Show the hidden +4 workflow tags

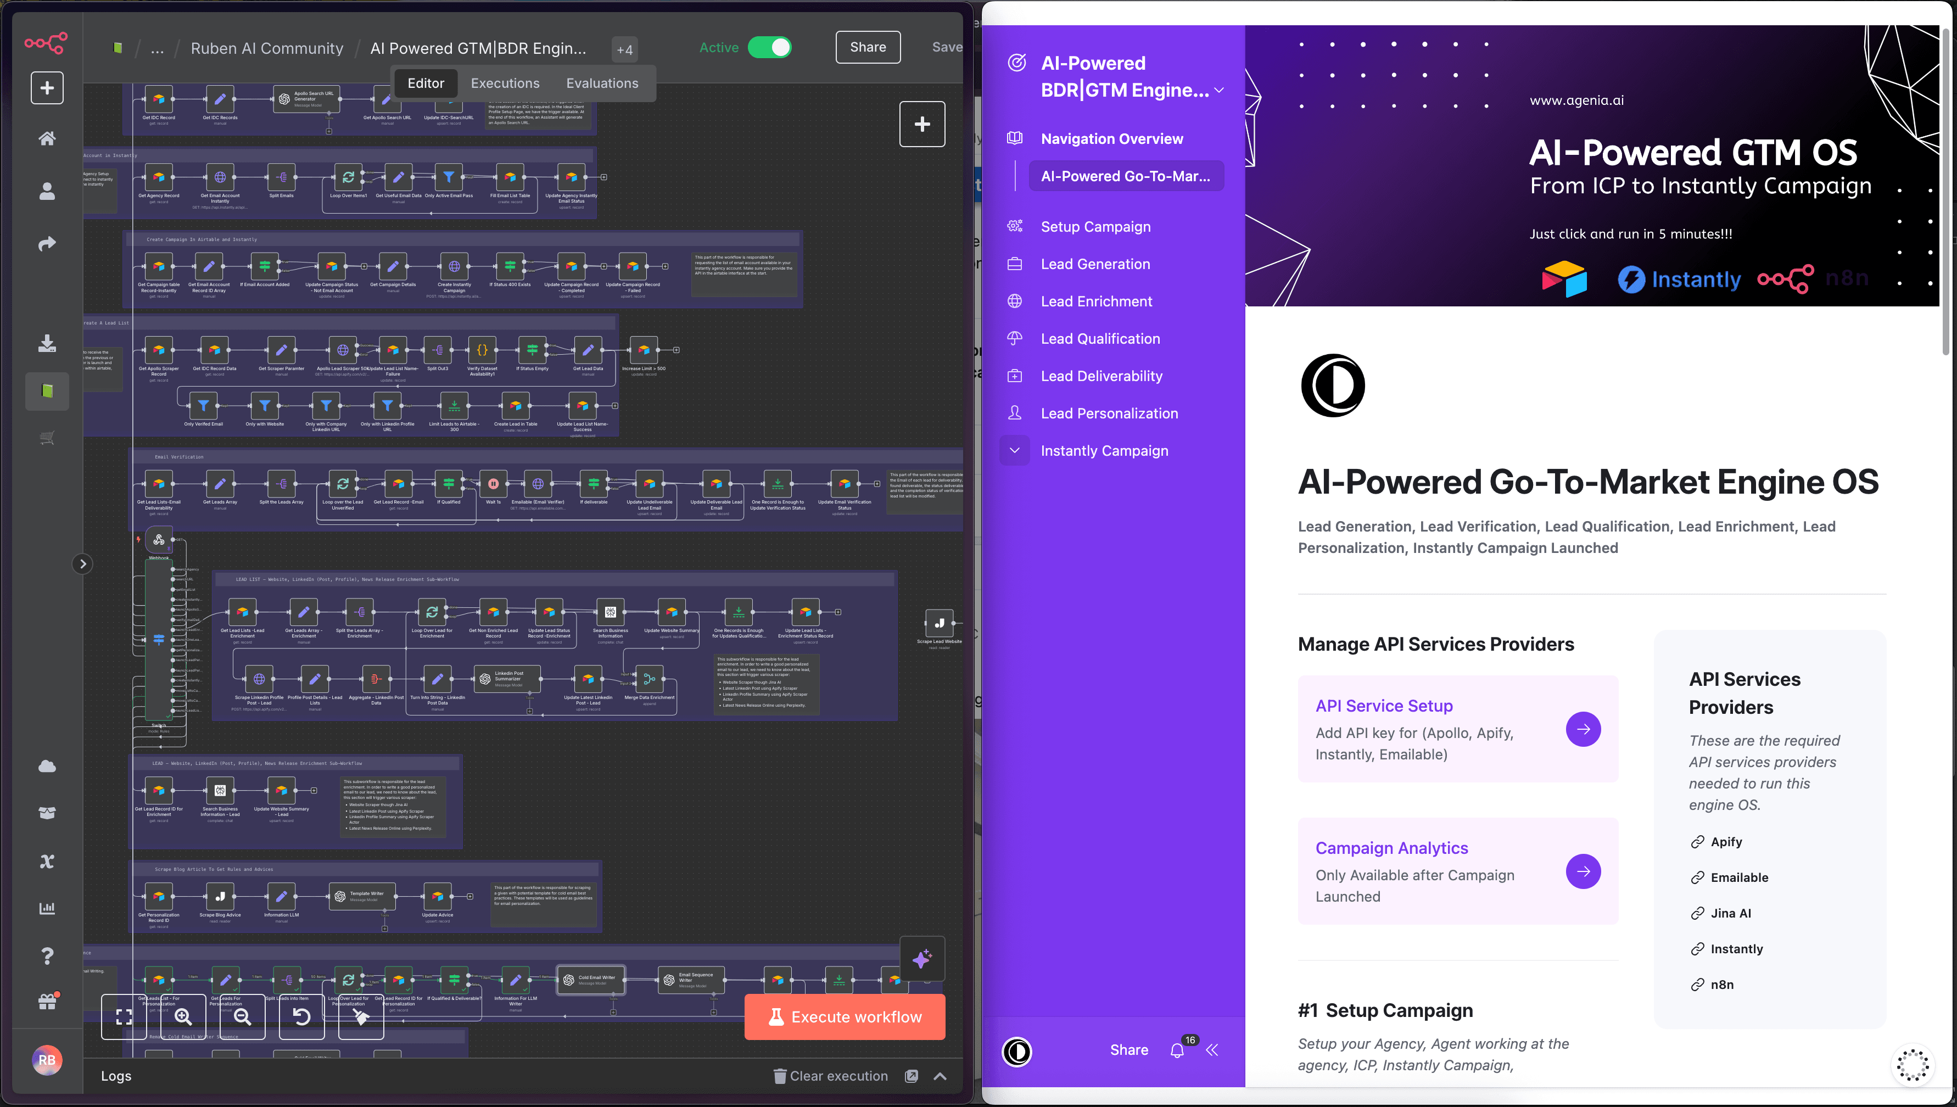[x=625, y=49]
